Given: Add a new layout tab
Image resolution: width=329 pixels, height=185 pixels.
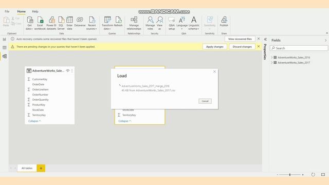Looking at the screenshot, I should [x=41, y=168].
